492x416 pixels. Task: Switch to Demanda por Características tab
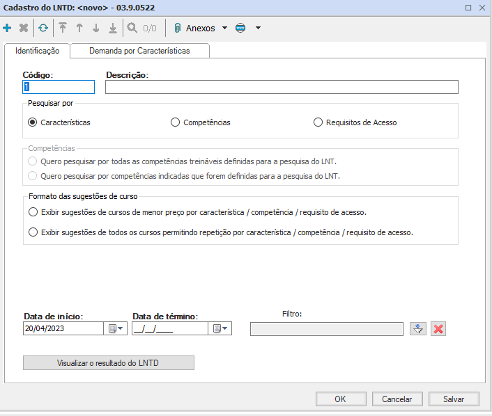pyautogui.click(x=139, y=51)
